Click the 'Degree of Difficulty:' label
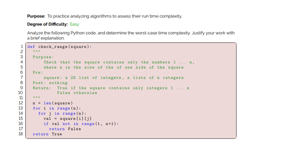Viewport: 287px width, 149px height. (48, 24)
